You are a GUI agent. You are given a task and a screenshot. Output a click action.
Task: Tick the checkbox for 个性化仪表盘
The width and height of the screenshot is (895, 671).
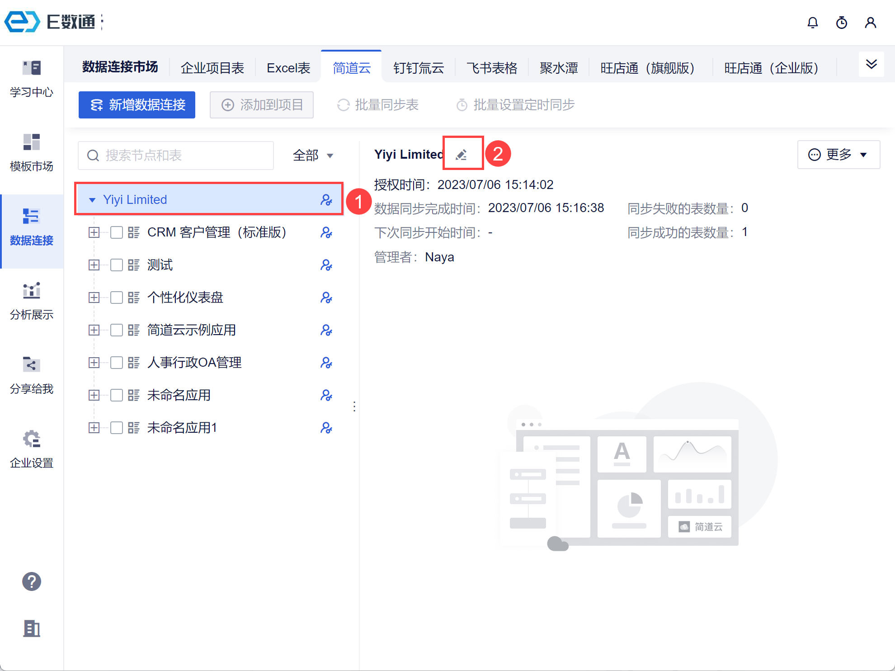tap(117, 298)
